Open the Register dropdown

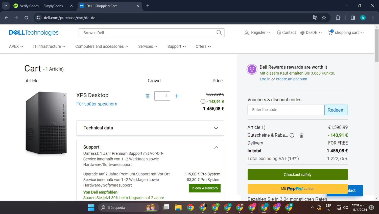click(x=257, y=33)
